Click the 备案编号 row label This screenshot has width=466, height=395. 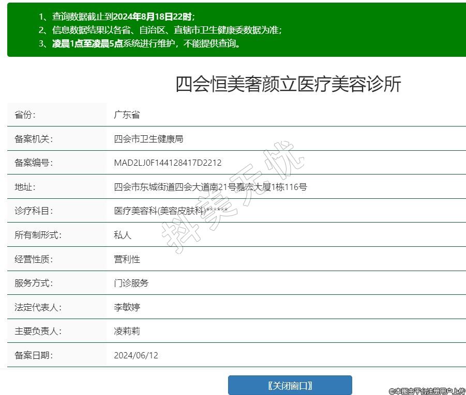tap(34, 163)
